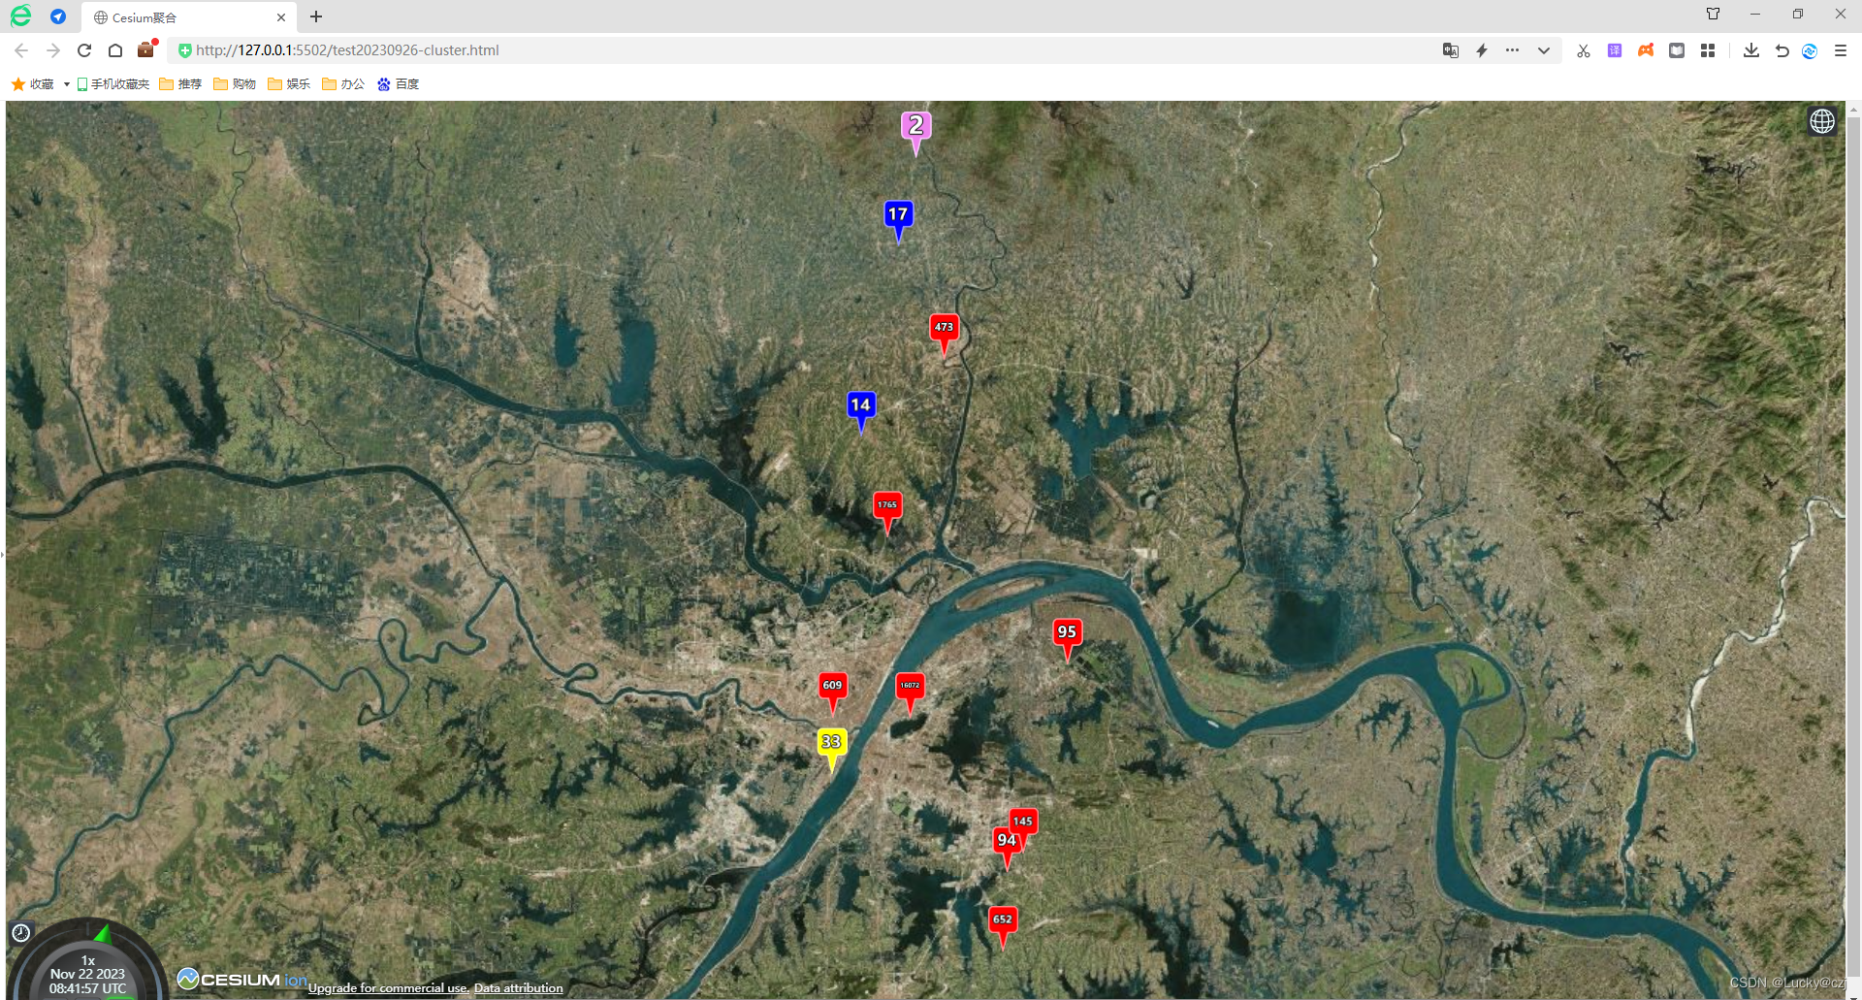Open the extensions grid icon
The image size is (1862, 1000).
(x=1708, y=50)
